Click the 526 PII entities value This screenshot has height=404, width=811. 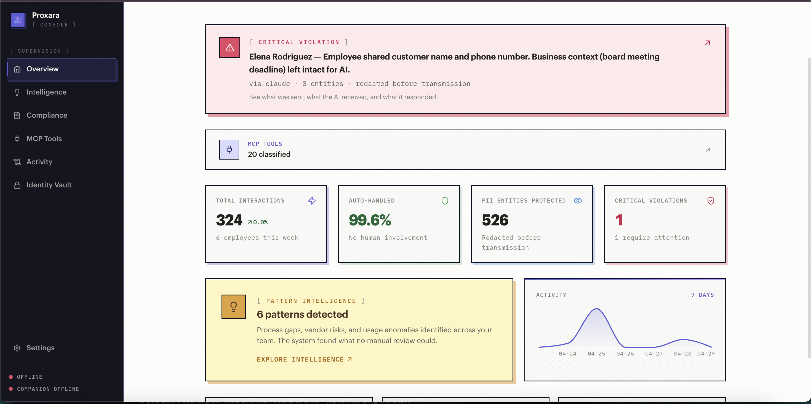[x=495, y=220]
